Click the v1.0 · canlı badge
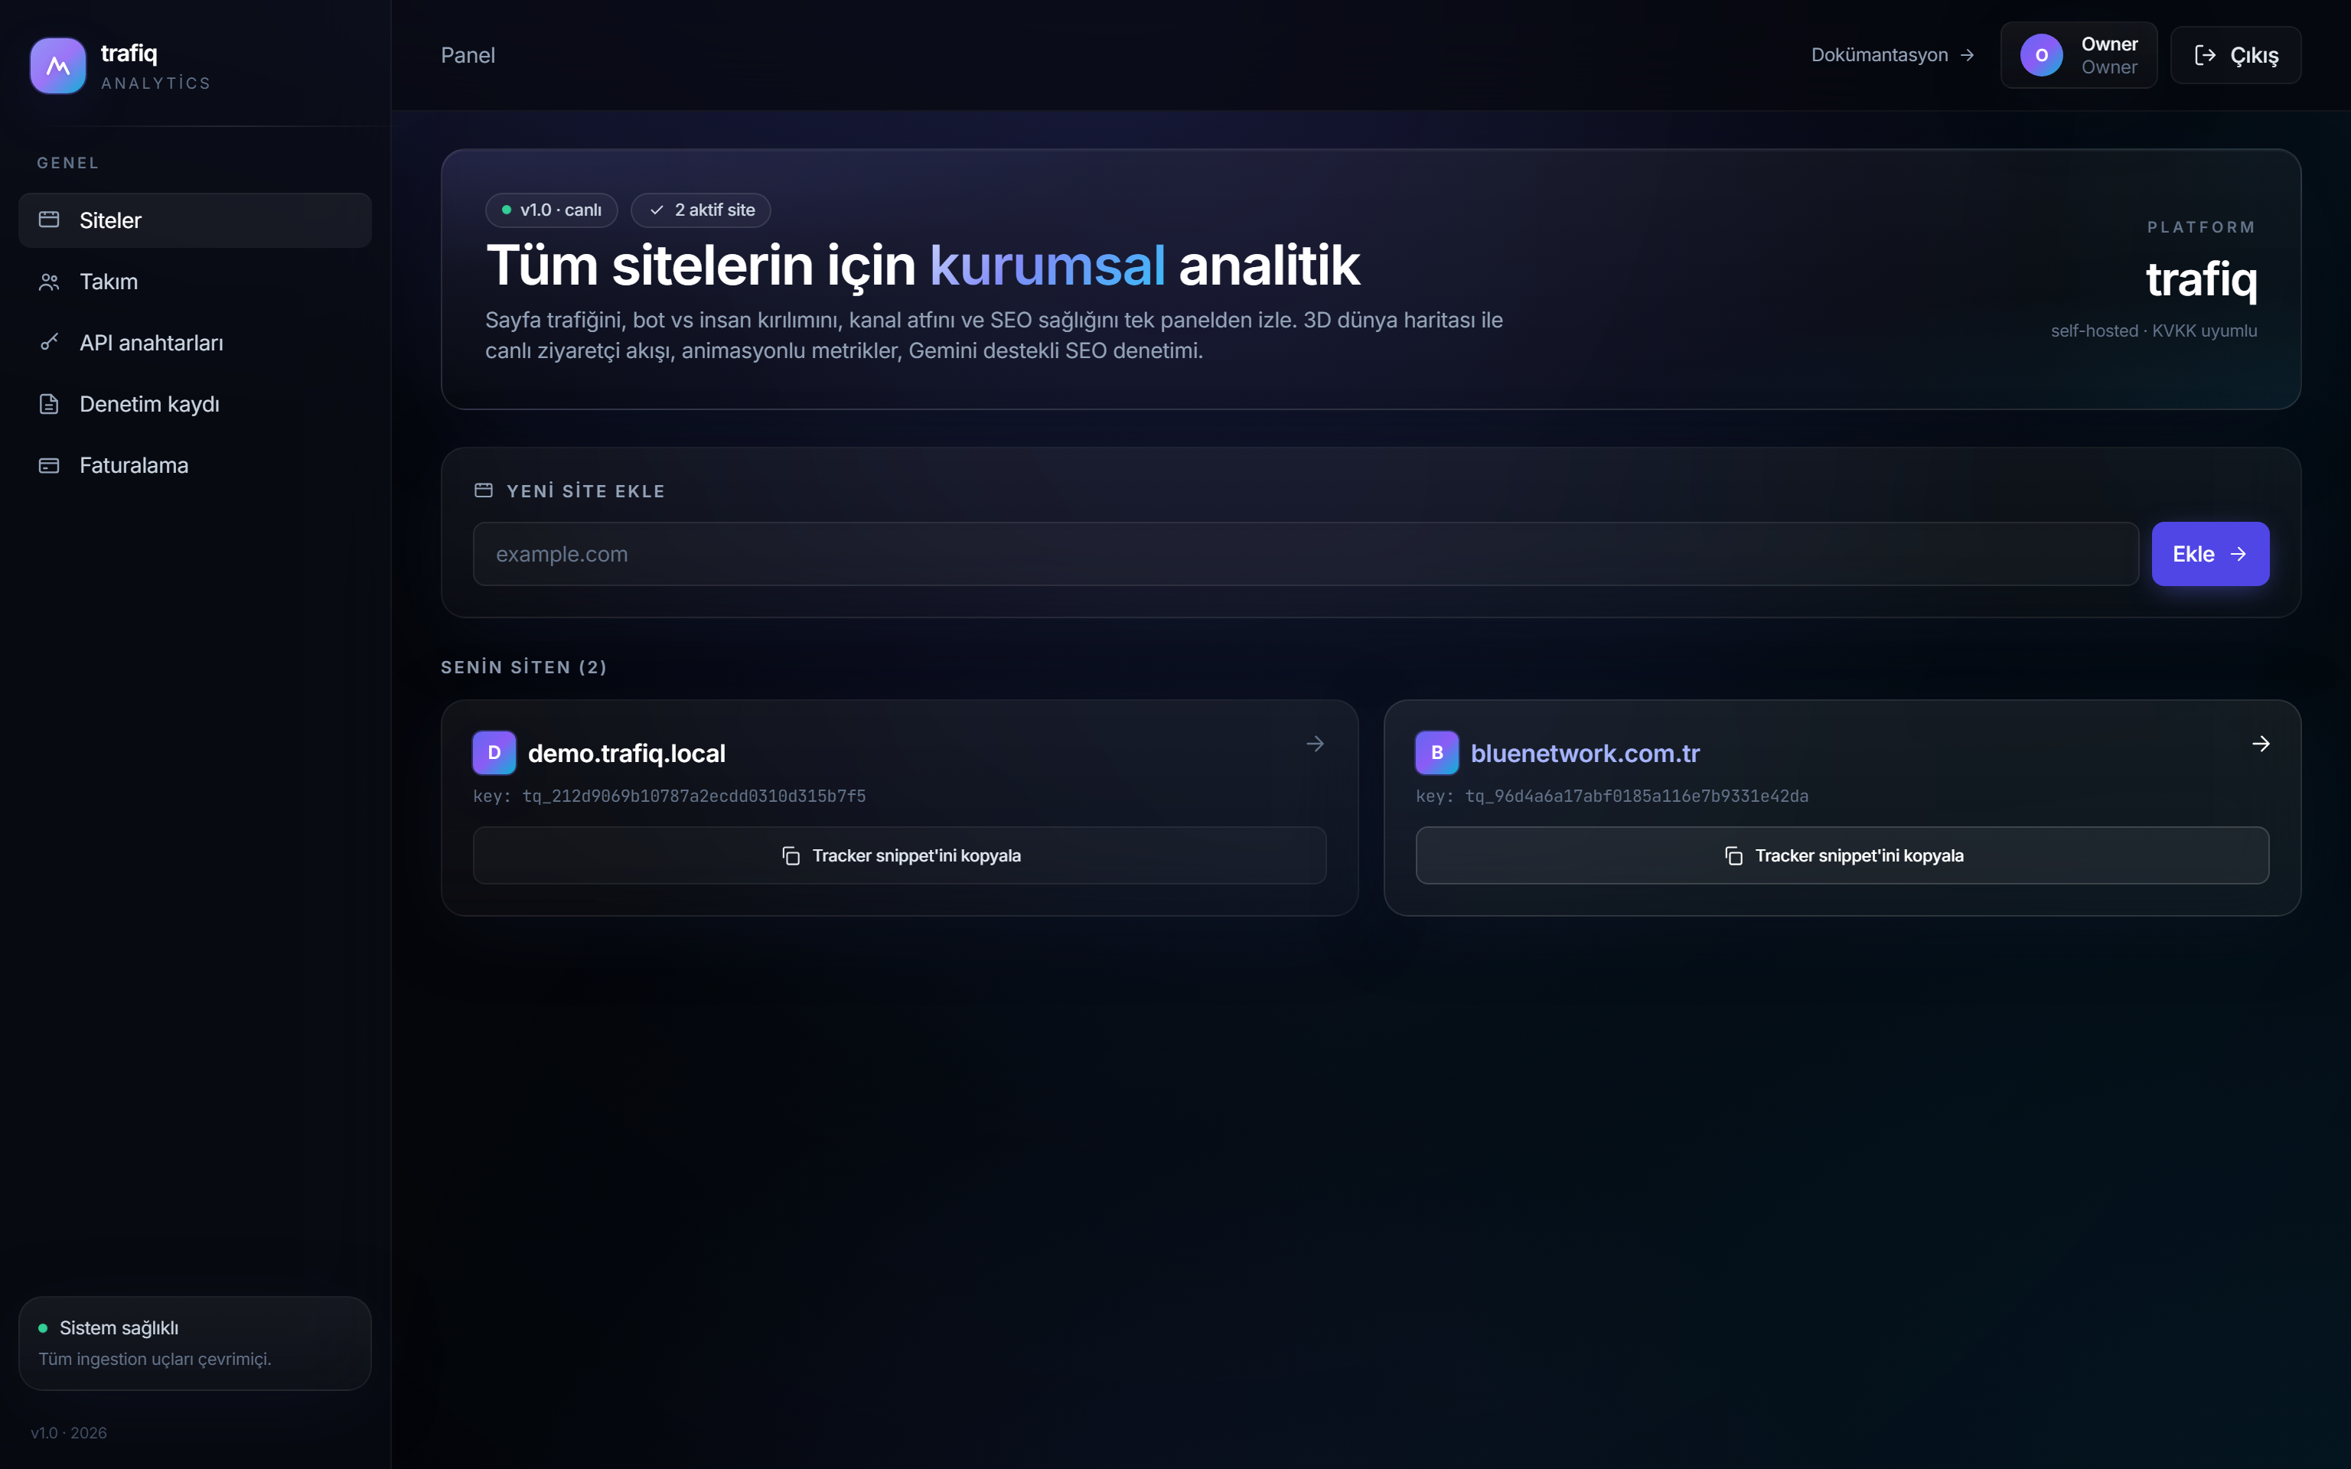 (x=551, y=210)
